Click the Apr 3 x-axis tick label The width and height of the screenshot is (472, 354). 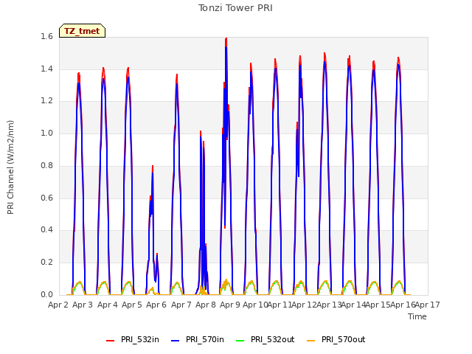83,305
